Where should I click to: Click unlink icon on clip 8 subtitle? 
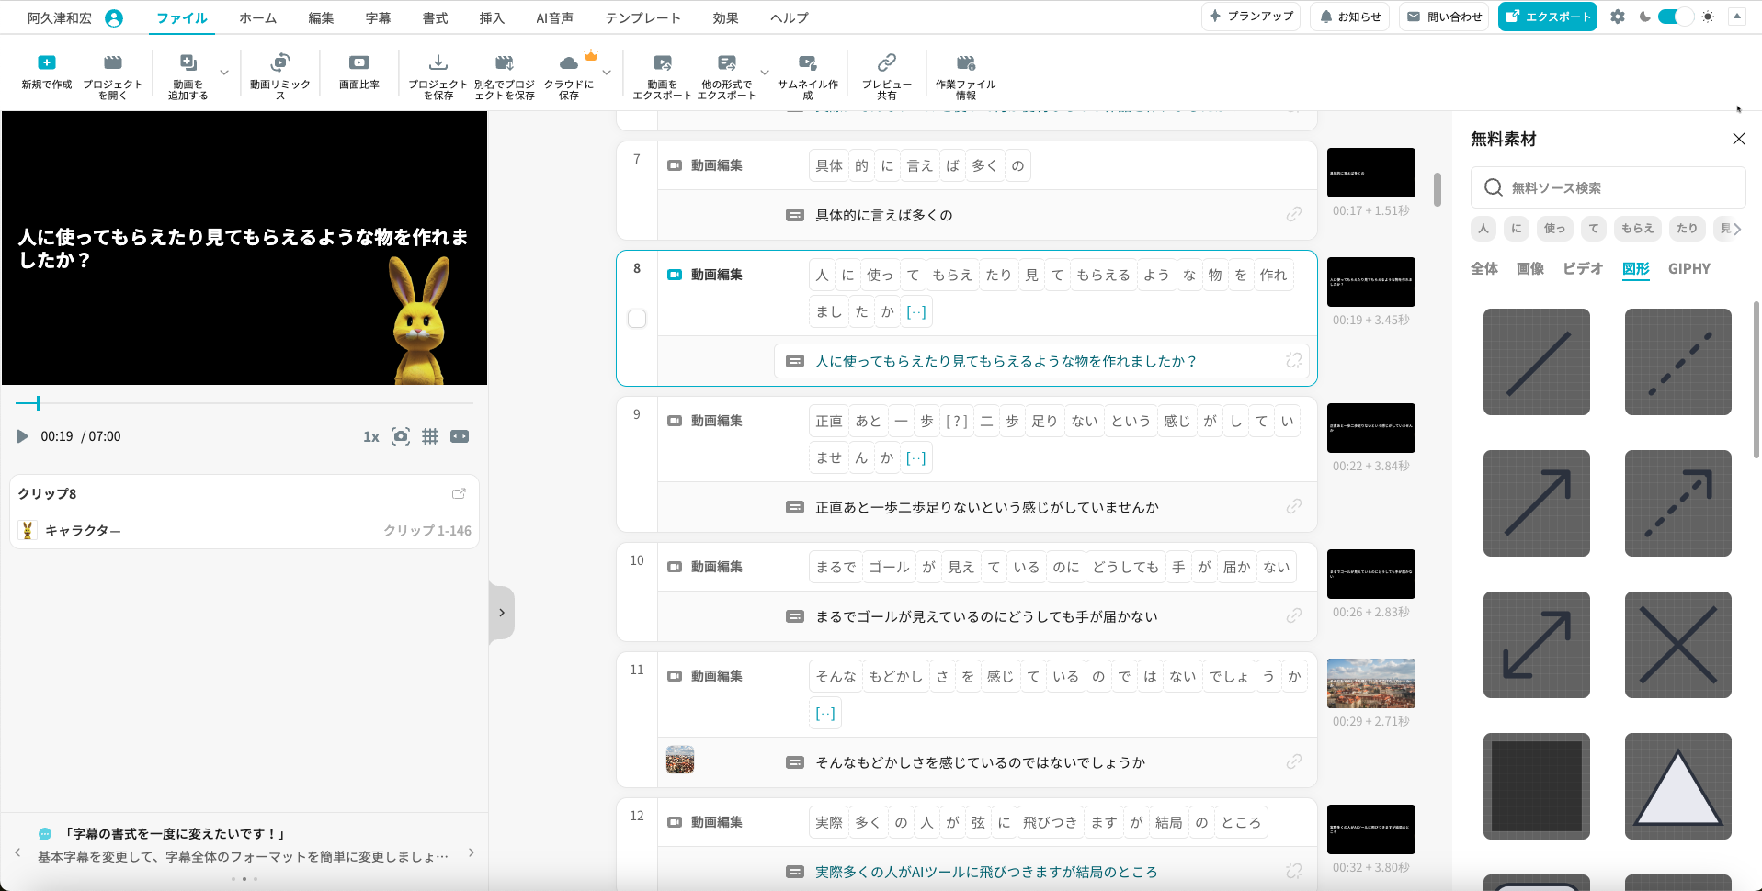coord(1294,360)
